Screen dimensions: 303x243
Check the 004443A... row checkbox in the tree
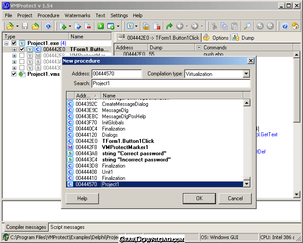pos(22,62)
